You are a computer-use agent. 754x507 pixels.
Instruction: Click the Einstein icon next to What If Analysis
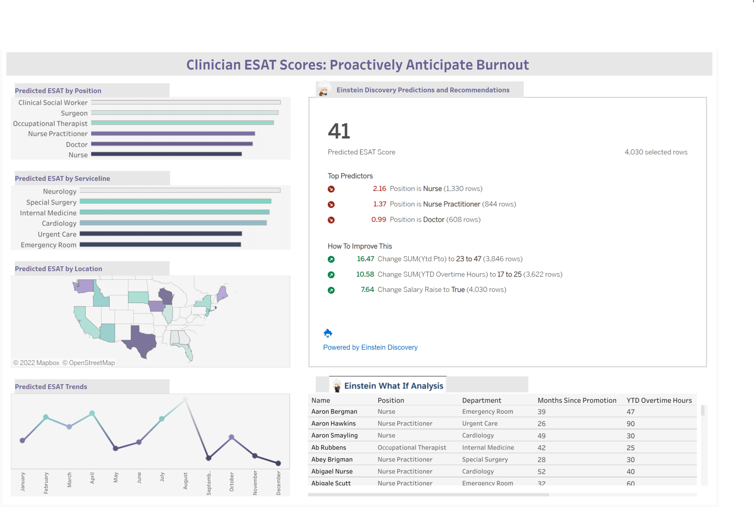coord(337,386)
